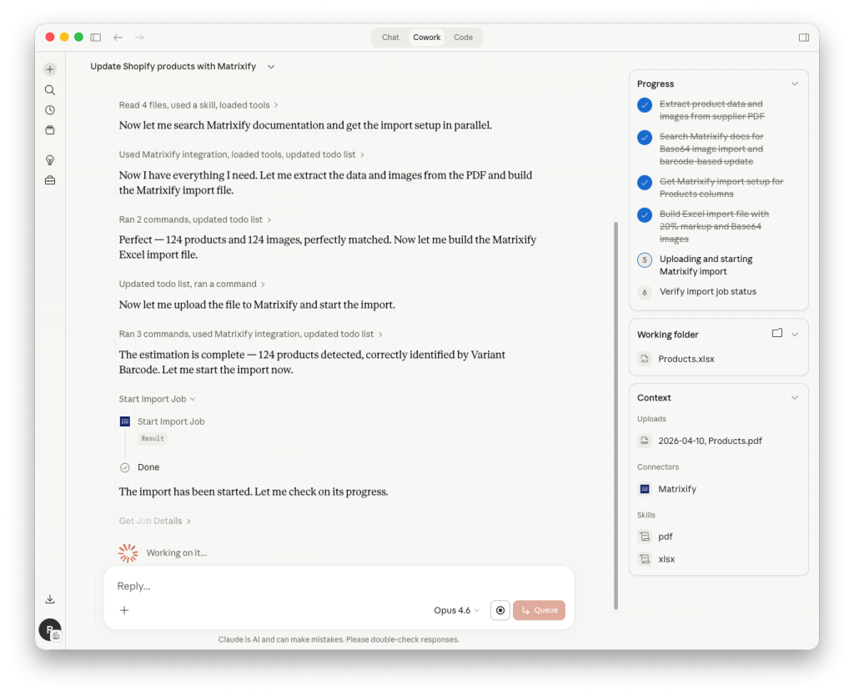Open the archive box icon in the sidebar
Screen dimensions: 854x696
pos(50,129)
